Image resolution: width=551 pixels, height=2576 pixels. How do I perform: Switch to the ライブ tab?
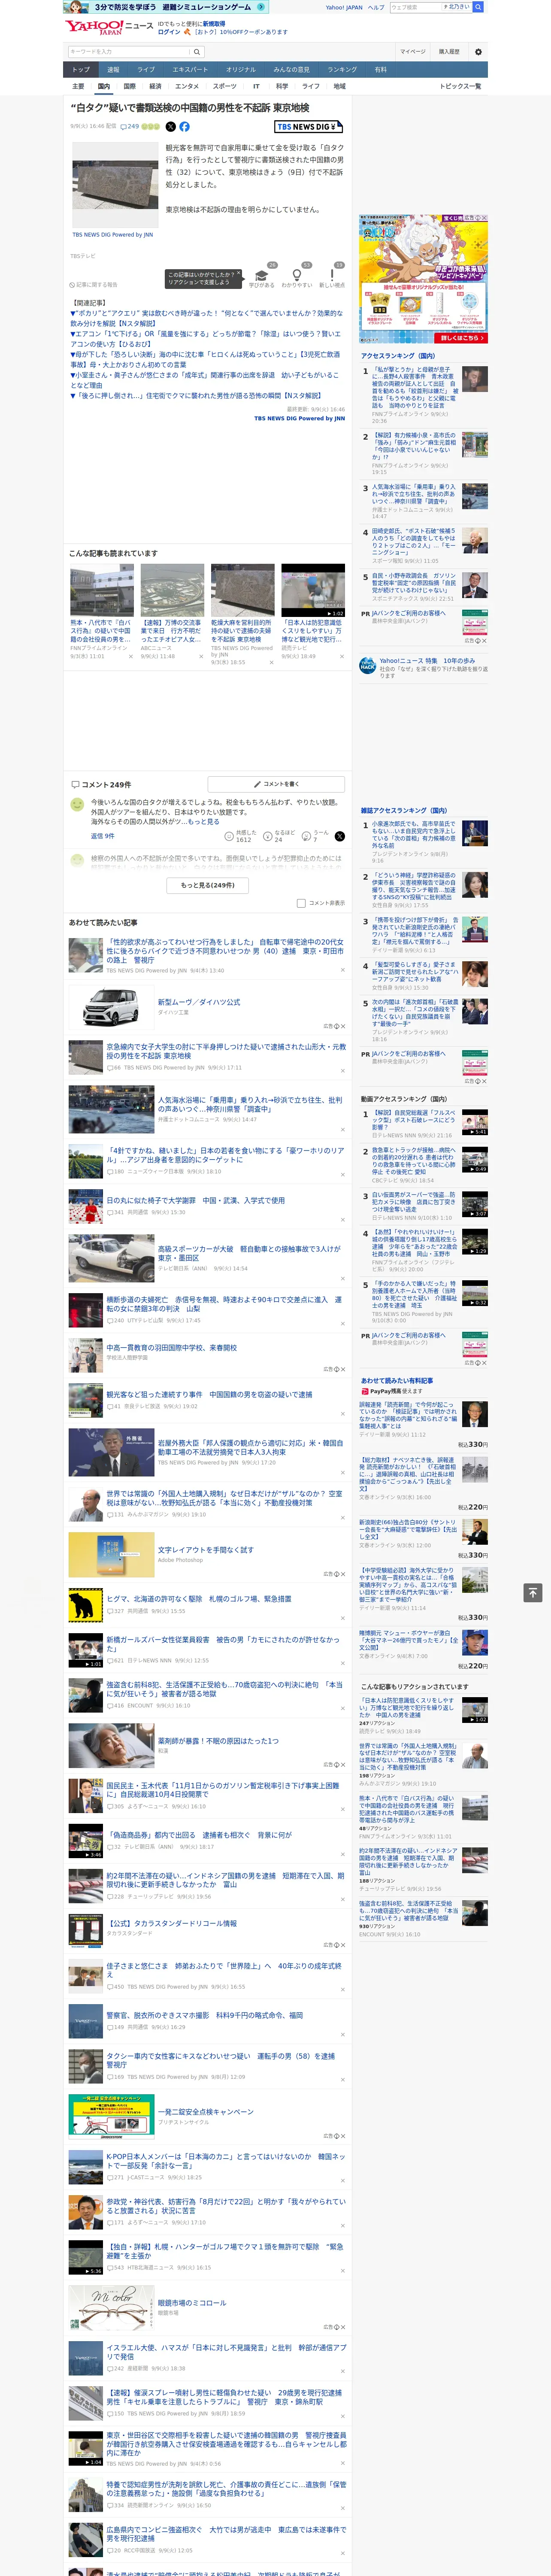(x=146, y=70)
